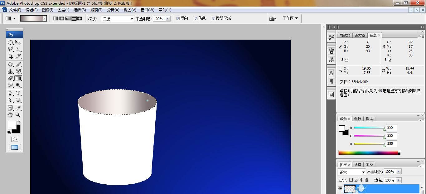
Task: Open the 工作区 workspace dropdown
Action: click(x=290, y=18)
